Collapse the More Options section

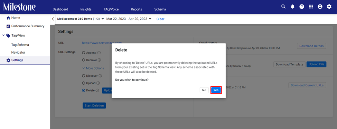click(x=93, y=68)
